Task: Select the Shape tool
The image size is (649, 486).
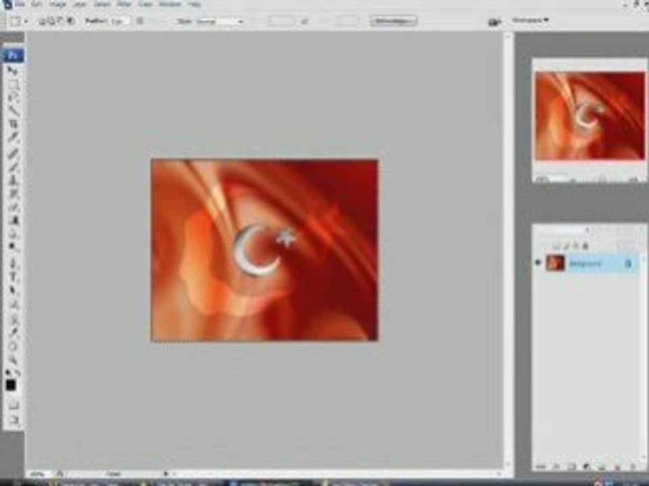Action: [13, 304]
